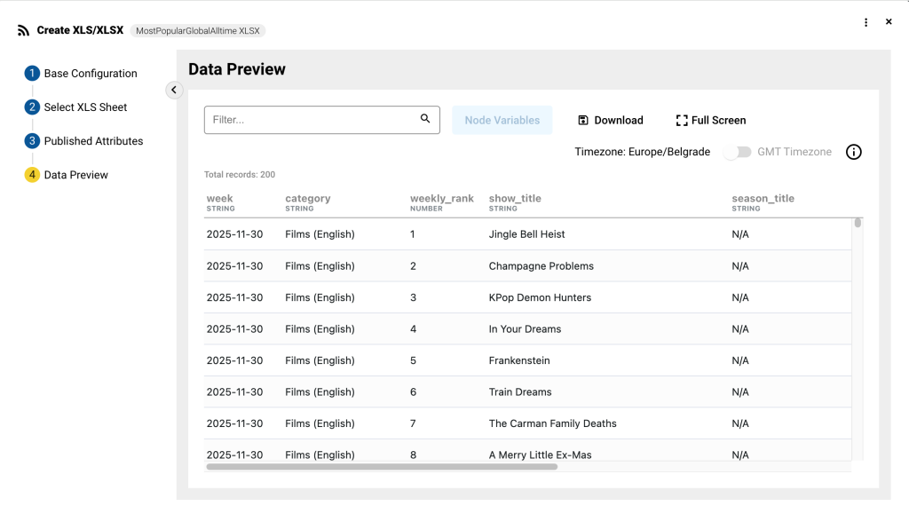Click the Download button label
The width and height of the screenshot is (909, 514).
619,121
